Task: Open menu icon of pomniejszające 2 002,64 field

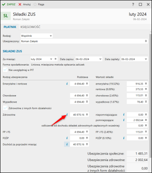Action: (146, 120)
